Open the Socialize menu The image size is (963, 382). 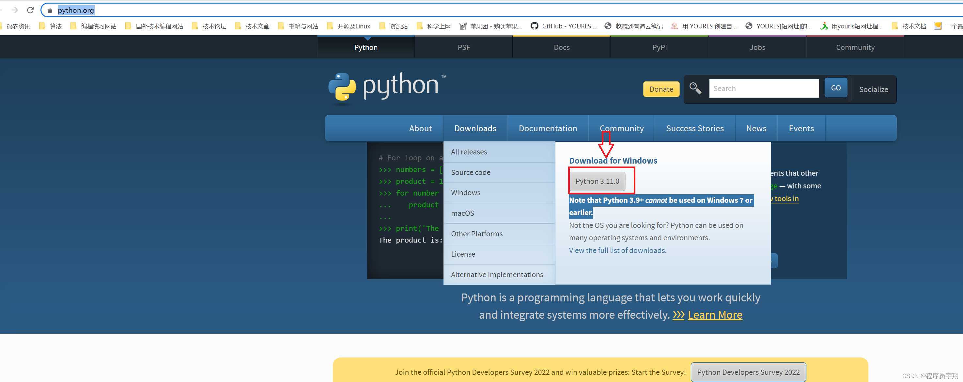[873, 89]
